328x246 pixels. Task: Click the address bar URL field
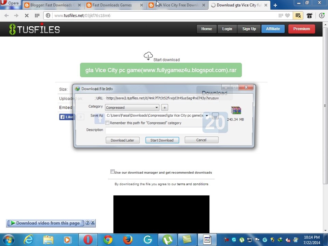[165, 15]
